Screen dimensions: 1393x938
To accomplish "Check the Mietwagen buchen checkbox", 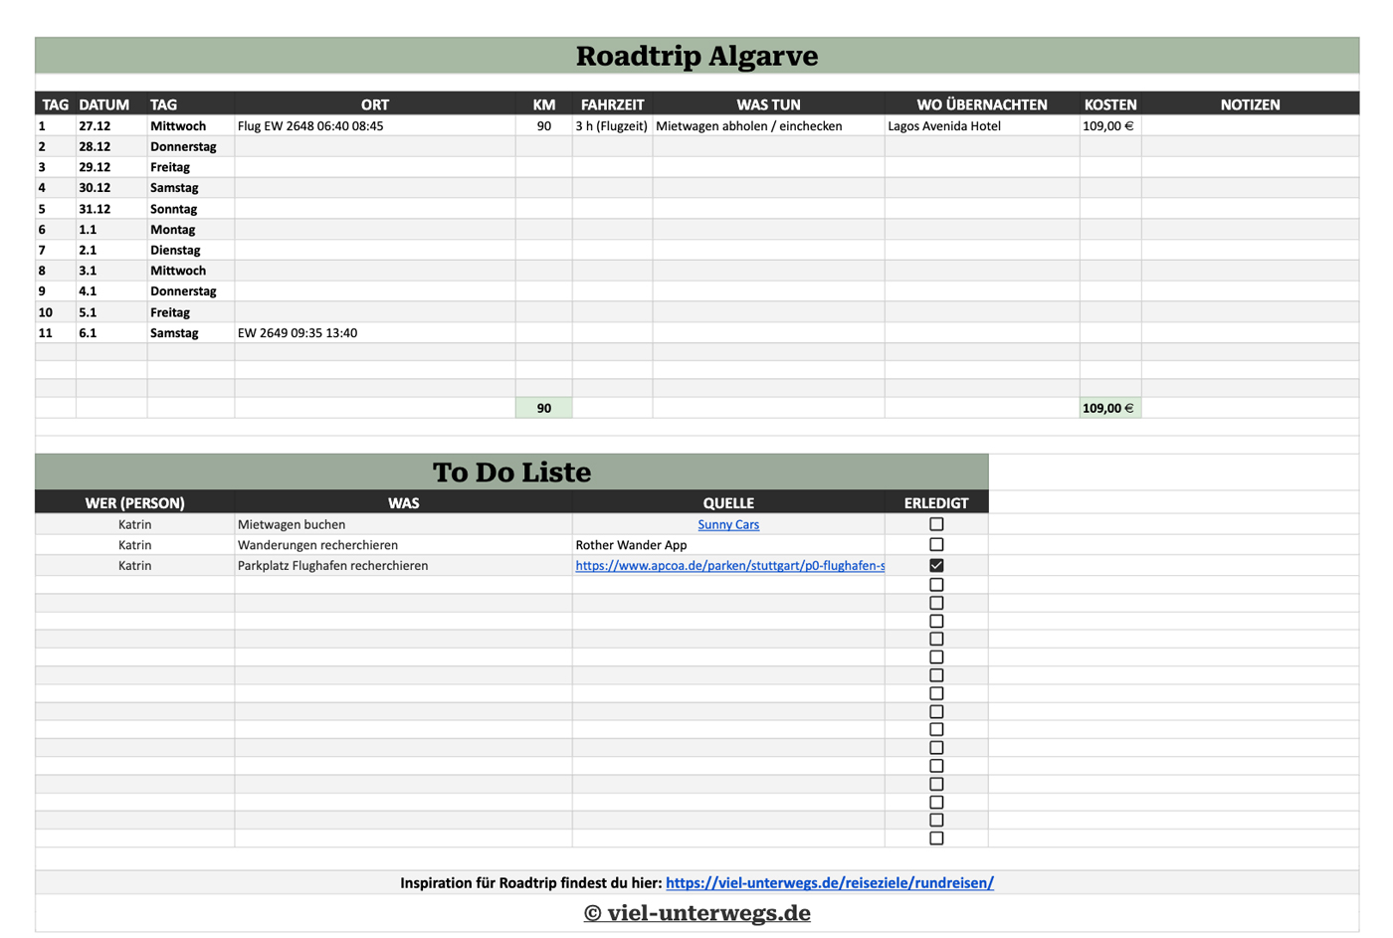I will [936, 524].
